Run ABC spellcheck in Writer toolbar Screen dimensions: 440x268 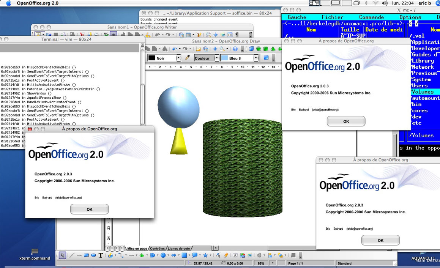106,34
